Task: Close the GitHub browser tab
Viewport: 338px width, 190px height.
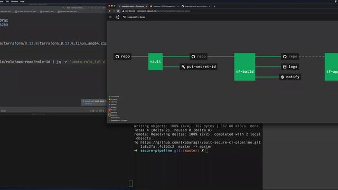Action: (210, 6)
